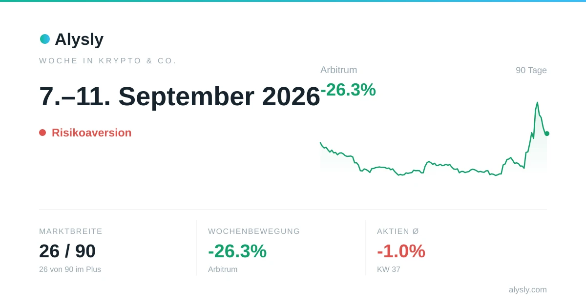
Task: Open the alysly.com link
Action: click(528, 290)
